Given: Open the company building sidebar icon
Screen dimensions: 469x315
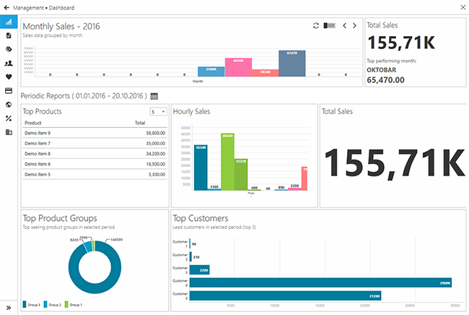Looking at the screenshot, I should pyautogui.click(x=8, y=132).
